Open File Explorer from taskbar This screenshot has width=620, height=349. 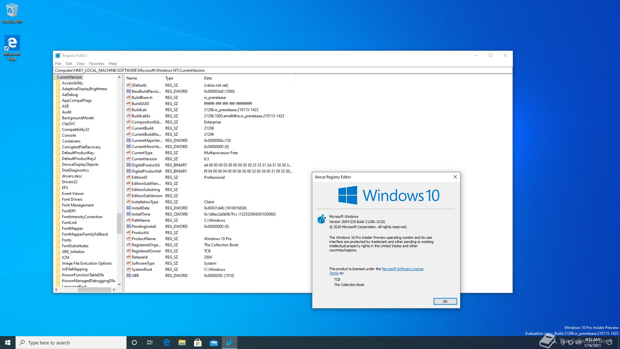click(x=182, y=343)
